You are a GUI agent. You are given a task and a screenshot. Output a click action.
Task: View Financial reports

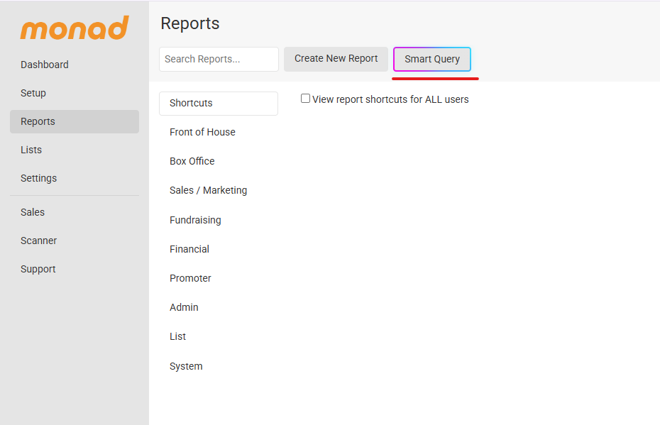coord(189,249)
